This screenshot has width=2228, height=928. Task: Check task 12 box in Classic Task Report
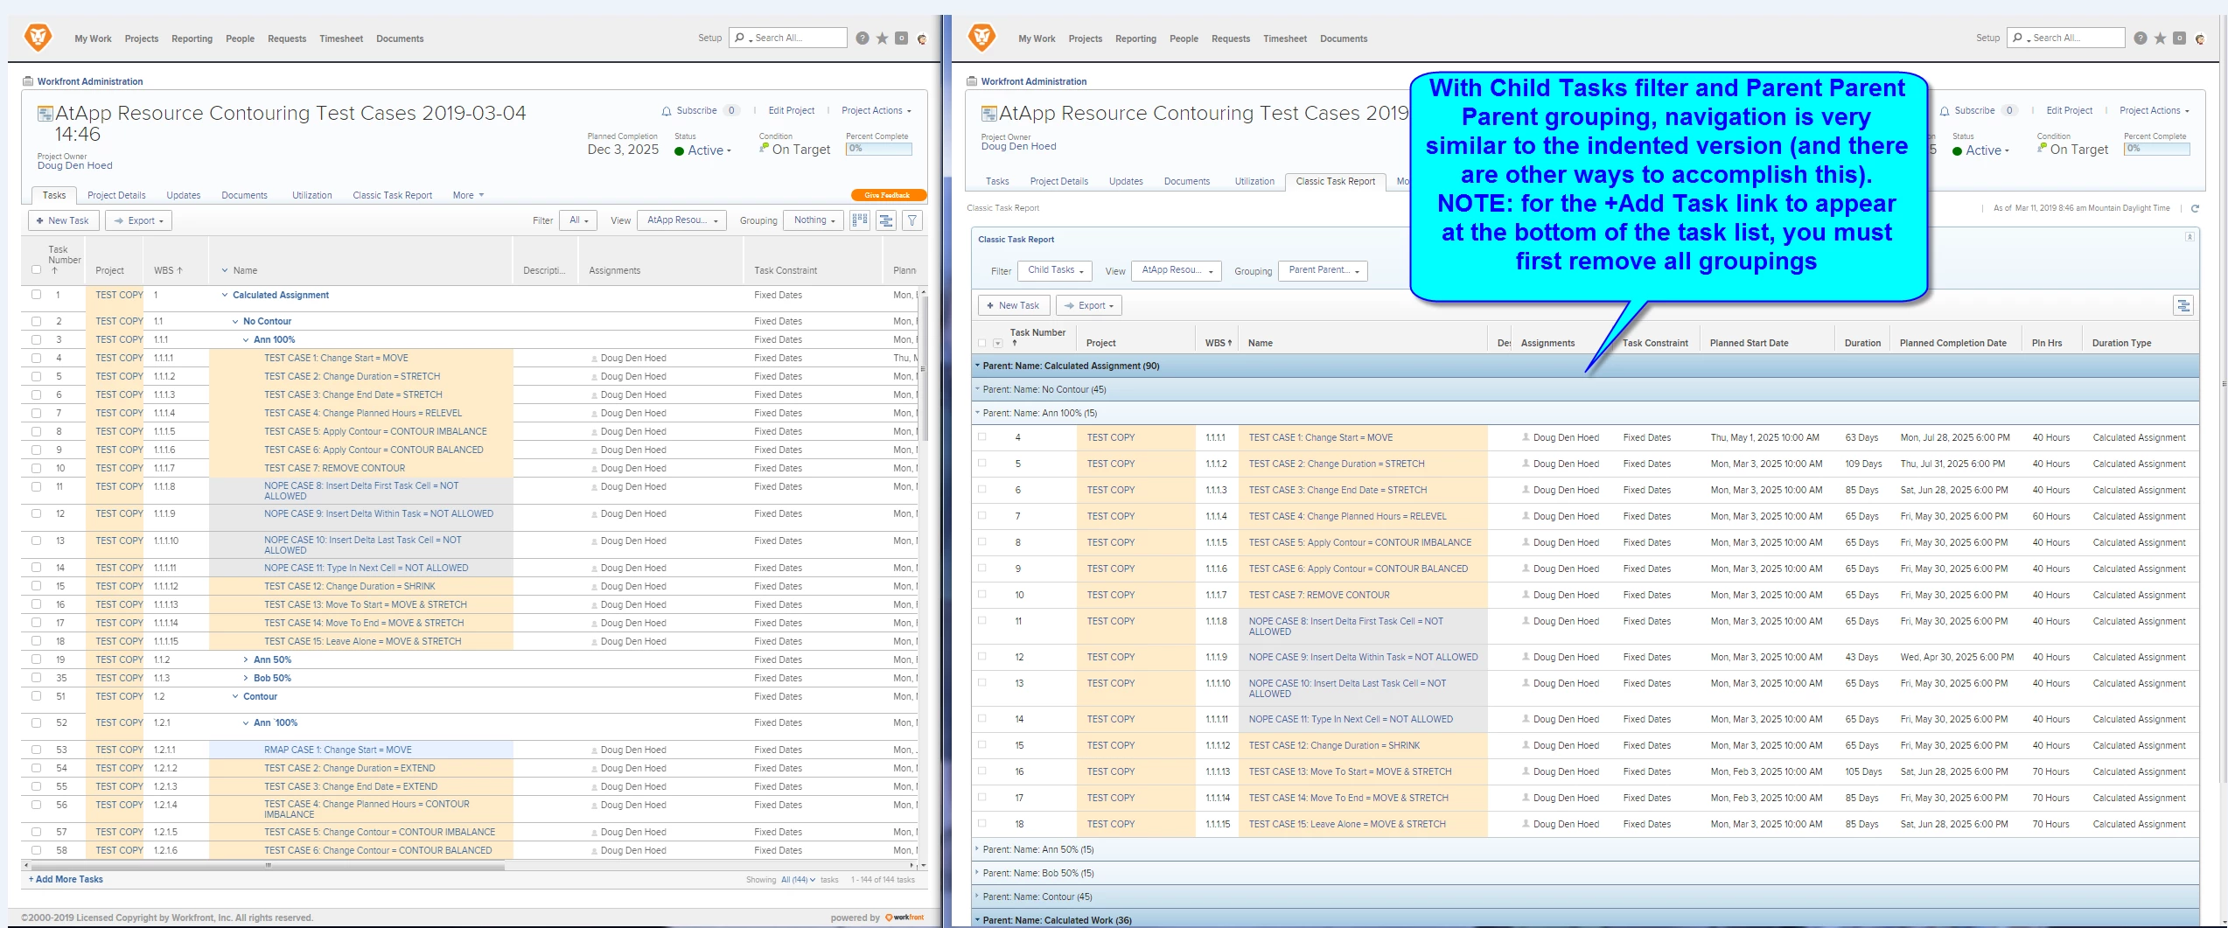(981, 656)
